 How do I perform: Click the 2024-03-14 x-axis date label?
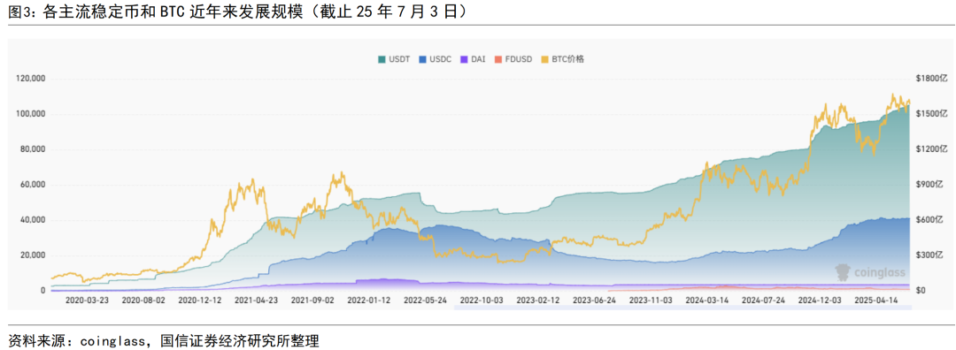(x=706, y=301)
